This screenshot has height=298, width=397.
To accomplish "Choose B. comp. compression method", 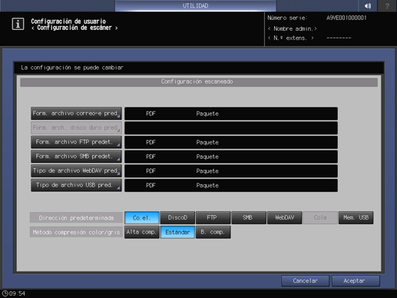I will [x=213, y=232].
